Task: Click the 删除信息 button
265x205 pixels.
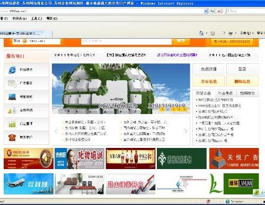Action: pyautogui.click(x=242, y=81)
